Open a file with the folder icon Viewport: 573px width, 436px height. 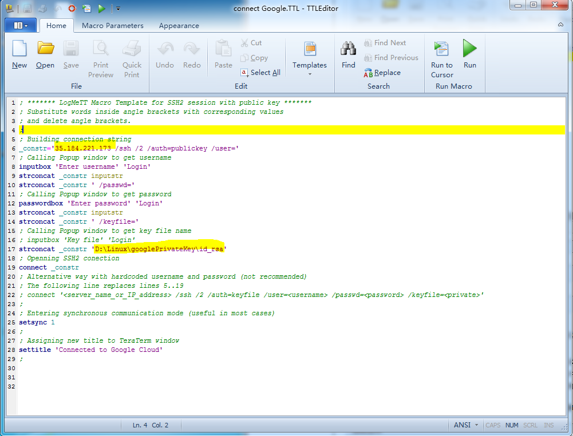click(x=45, y=55)
